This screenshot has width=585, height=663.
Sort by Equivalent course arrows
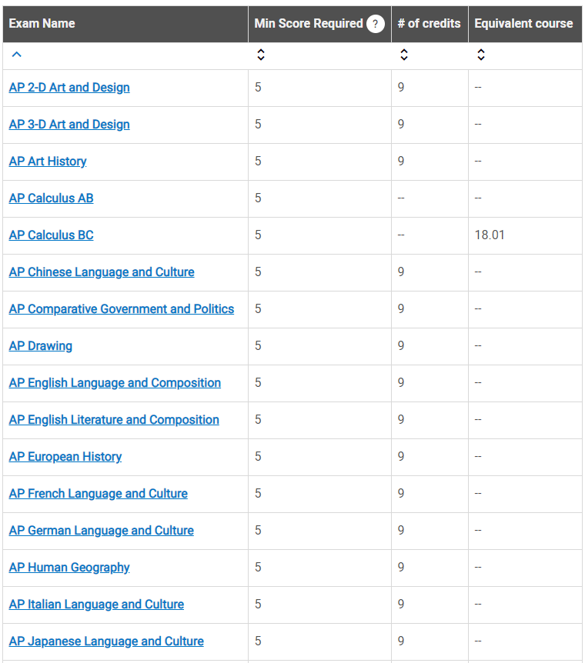(x=481, y=55)
